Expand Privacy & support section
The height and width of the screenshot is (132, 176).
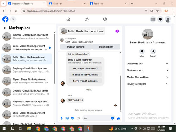pyautogui.click(x=147, y=84)
